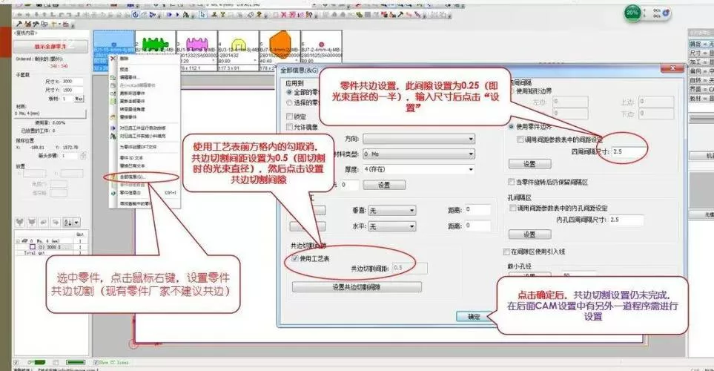
Task: Open the sort order dropdown icon
Action: [71, 223]
